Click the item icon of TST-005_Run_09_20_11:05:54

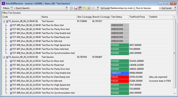(11, 81)
